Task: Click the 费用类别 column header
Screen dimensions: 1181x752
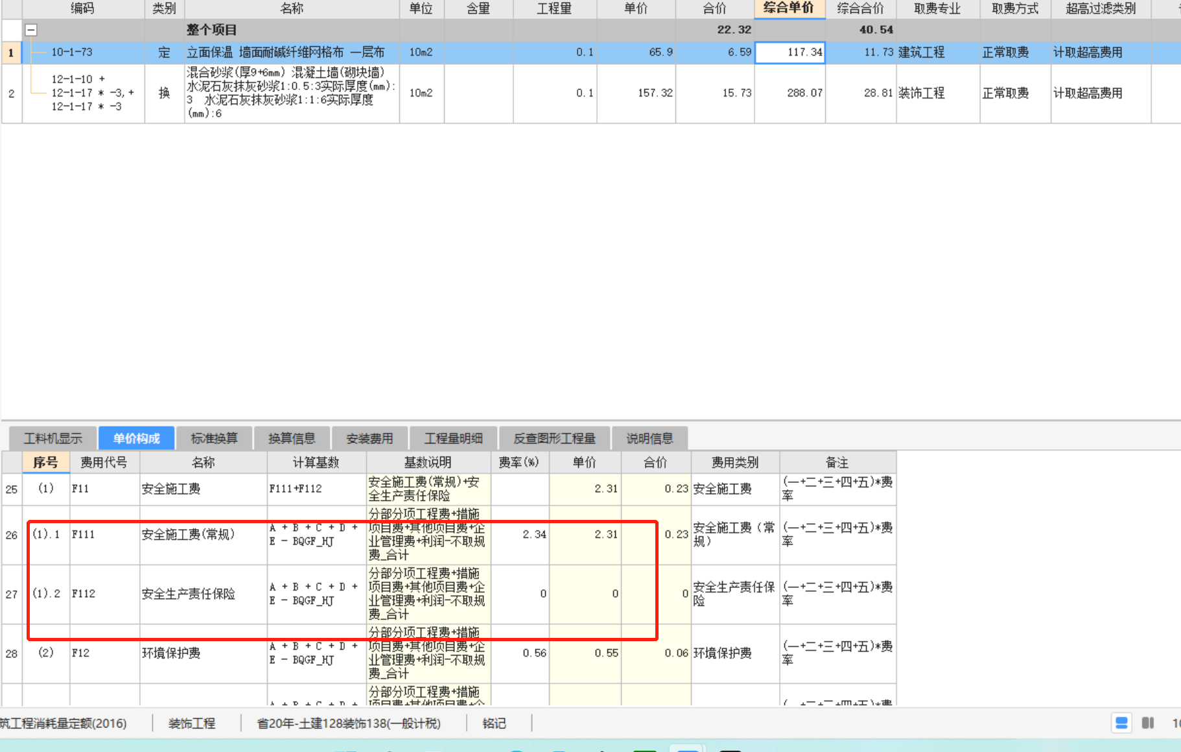Action: [735, 462]
